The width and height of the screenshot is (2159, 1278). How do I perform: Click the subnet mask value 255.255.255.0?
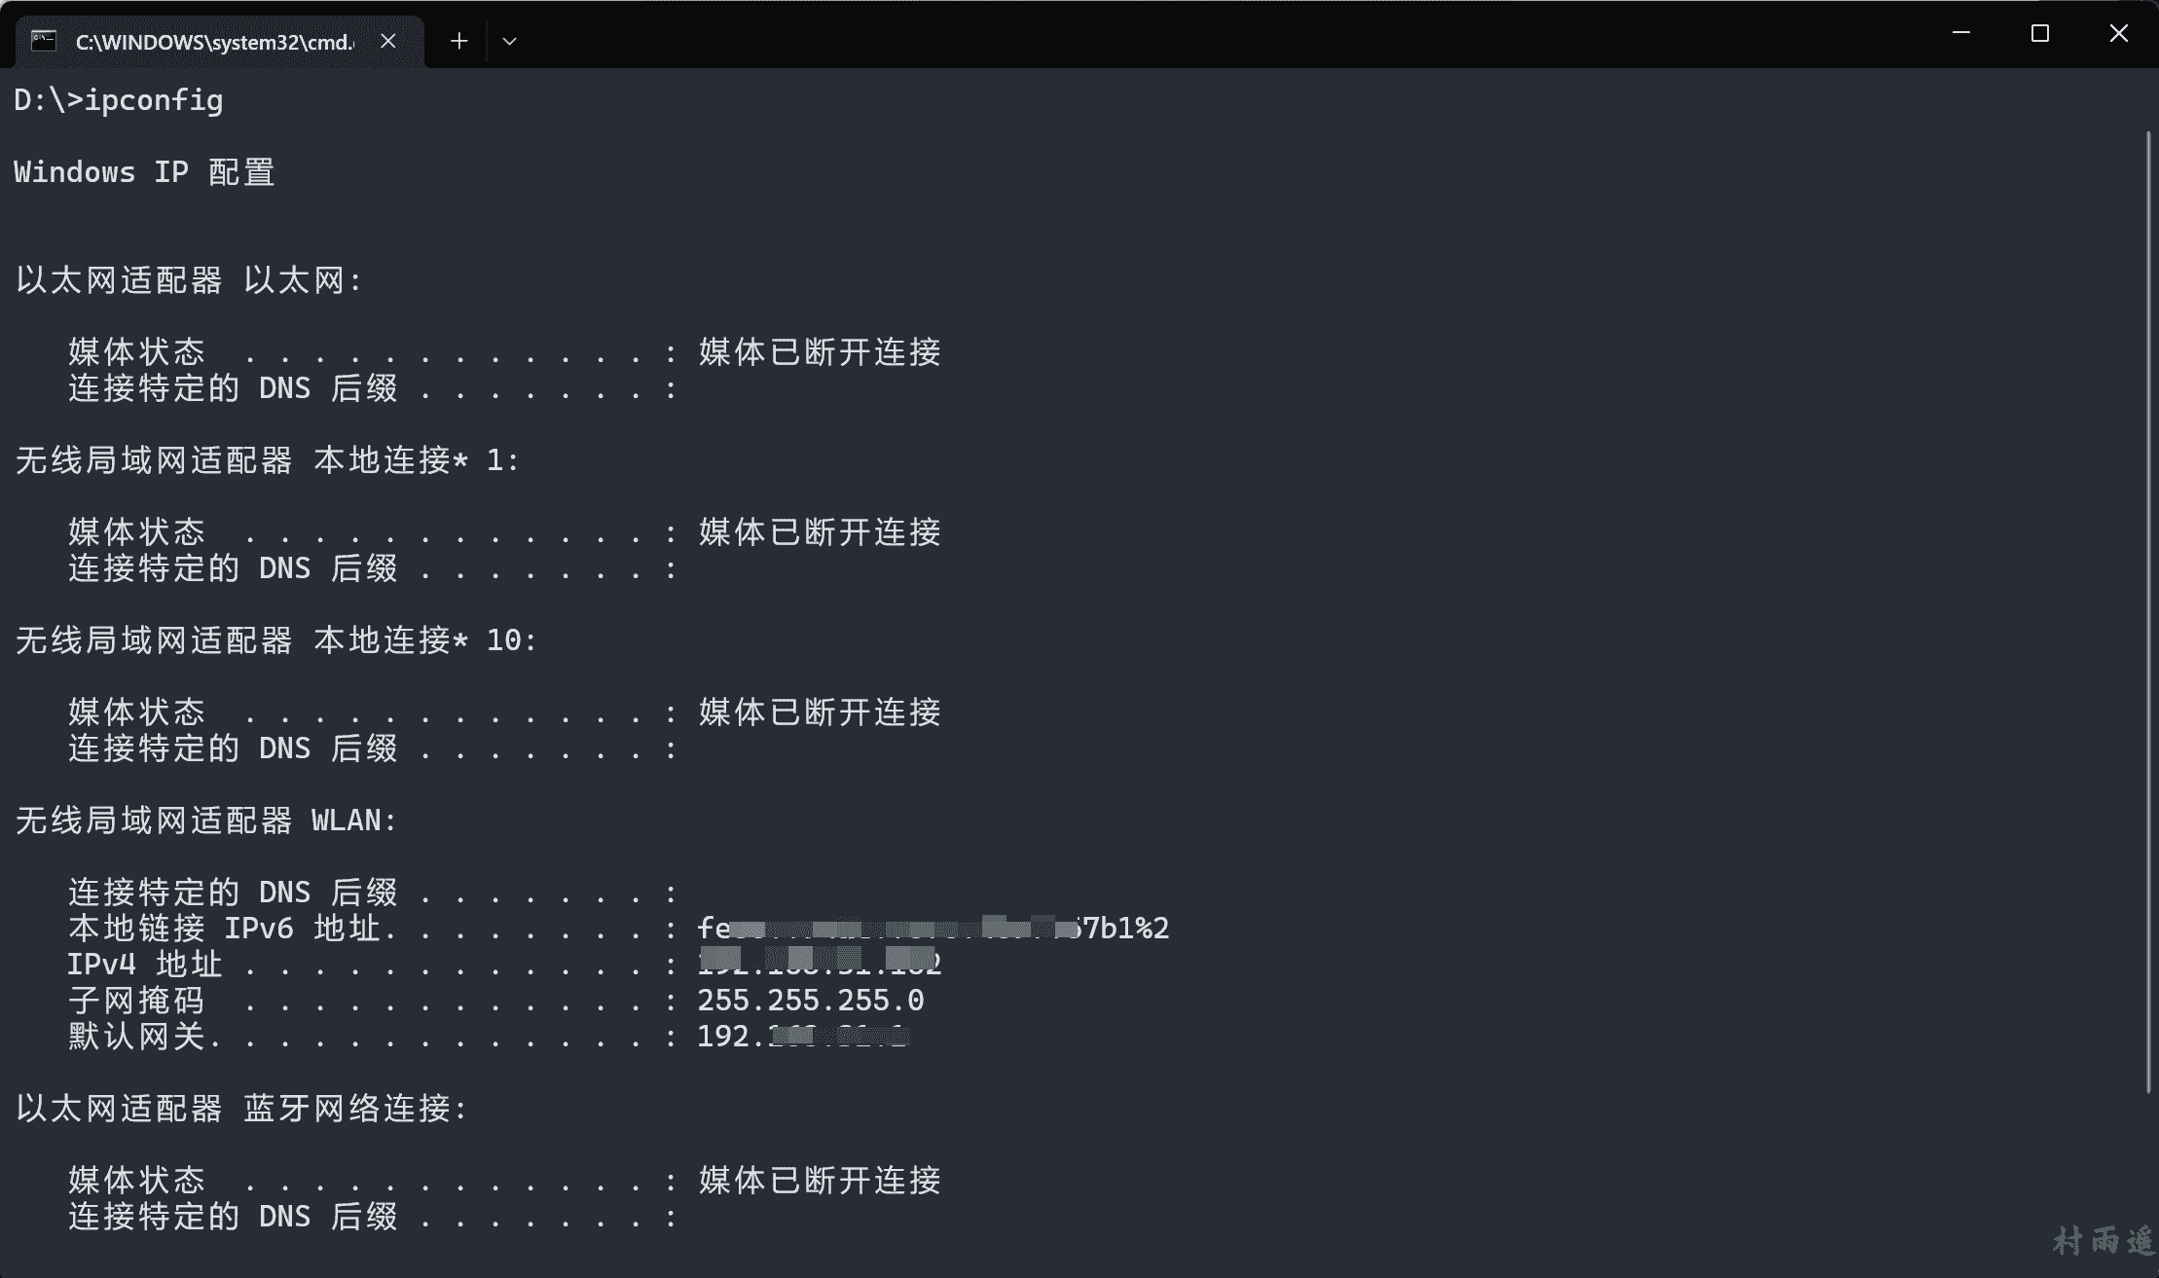[x=810, y=1001]
